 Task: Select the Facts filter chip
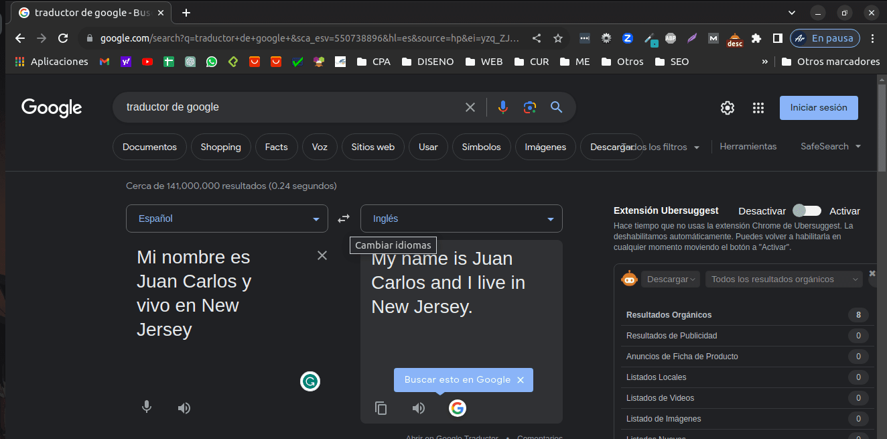tap(276, 147)
